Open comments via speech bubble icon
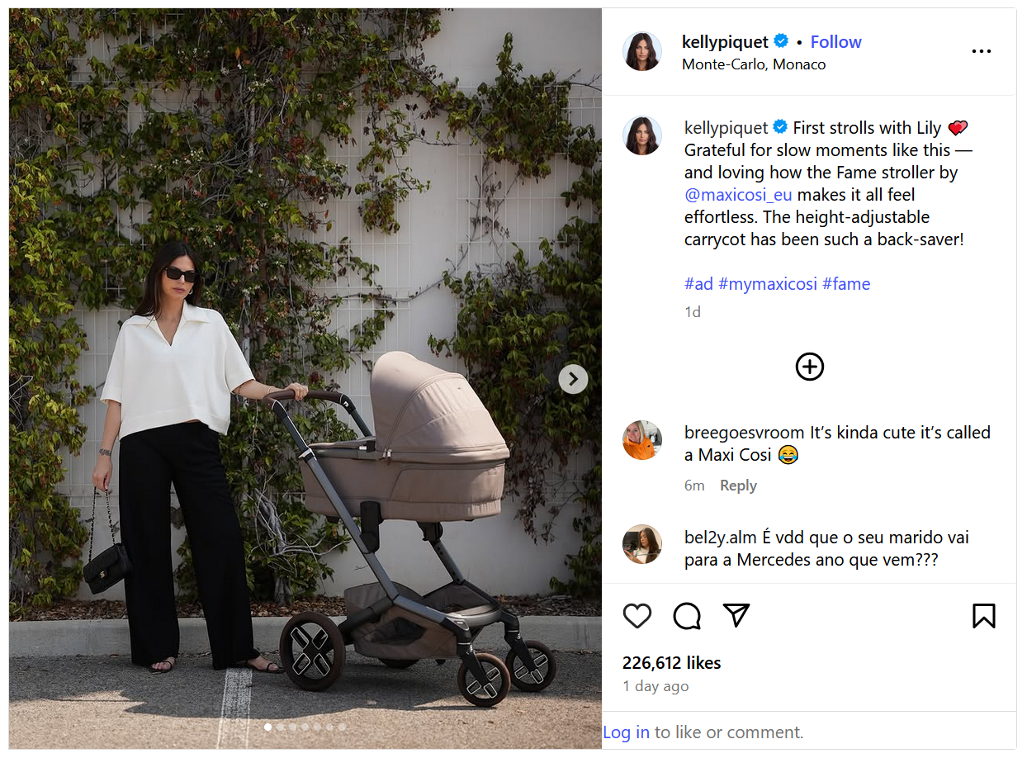The width and height of the screenshot is (1027, 758). pos(687,616)
